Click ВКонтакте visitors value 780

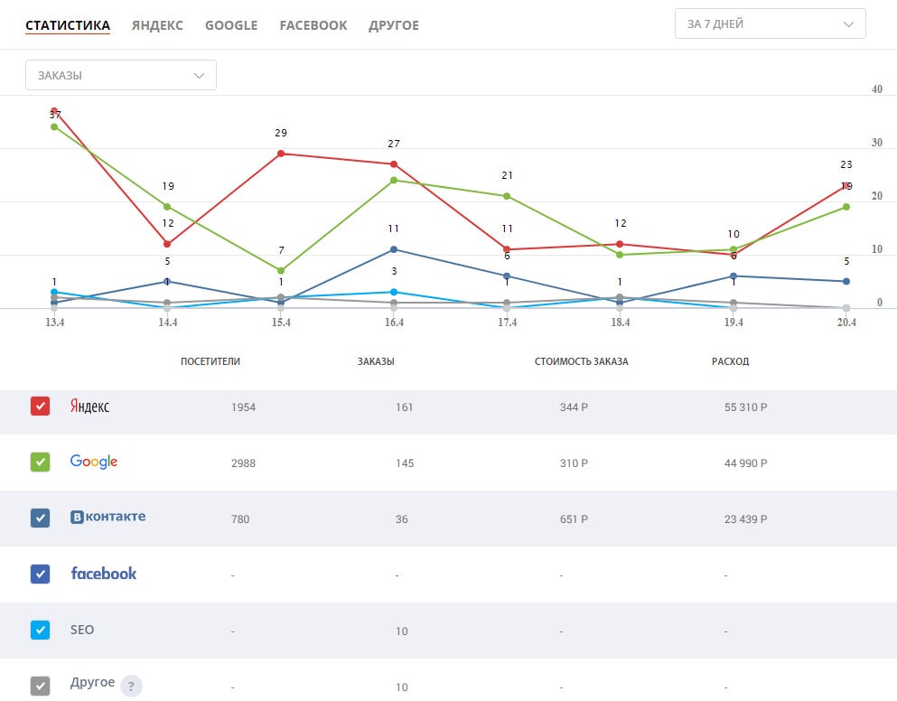pos(240,519)
